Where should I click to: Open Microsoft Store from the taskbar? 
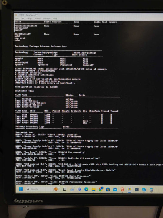(108, 189)
